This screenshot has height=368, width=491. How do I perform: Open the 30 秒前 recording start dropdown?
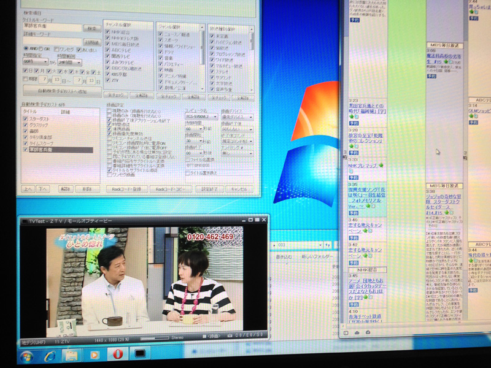194,141
